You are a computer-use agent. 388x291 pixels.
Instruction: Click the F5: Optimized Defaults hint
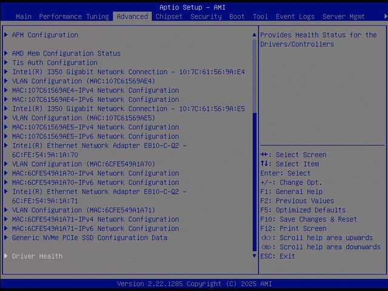(303, 210)
